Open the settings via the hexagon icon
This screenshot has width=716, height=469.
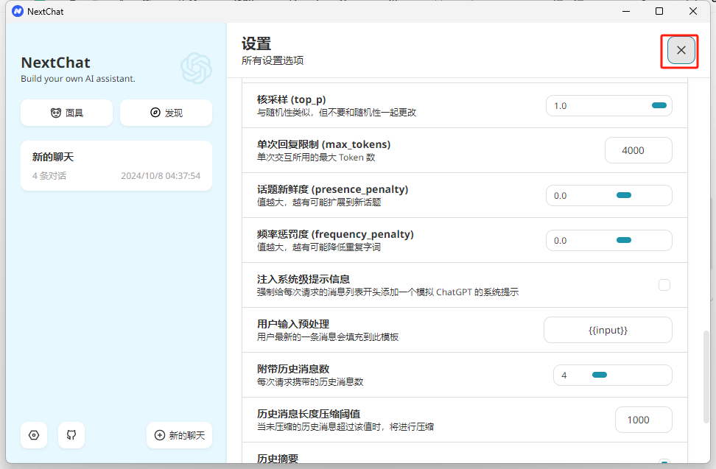(34, 435)
